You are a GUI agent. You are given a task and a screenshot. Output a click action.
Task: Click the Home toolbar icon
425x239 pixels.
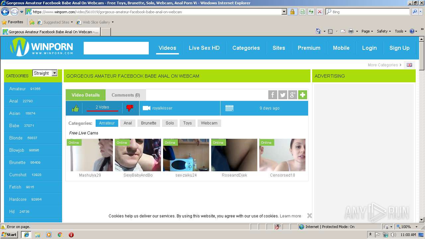click(318, 31)
